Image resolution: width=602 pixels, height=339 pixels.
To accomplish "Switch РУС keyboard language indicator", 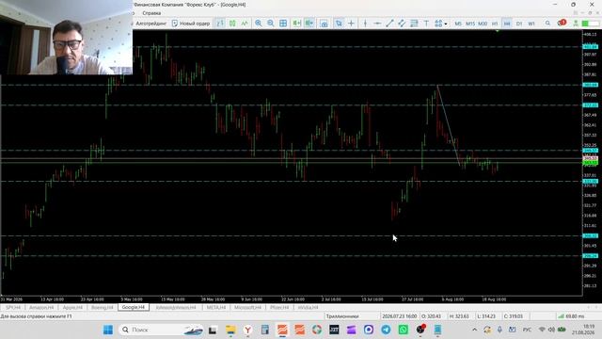I will pyautogui.click(x=527, y=330).
